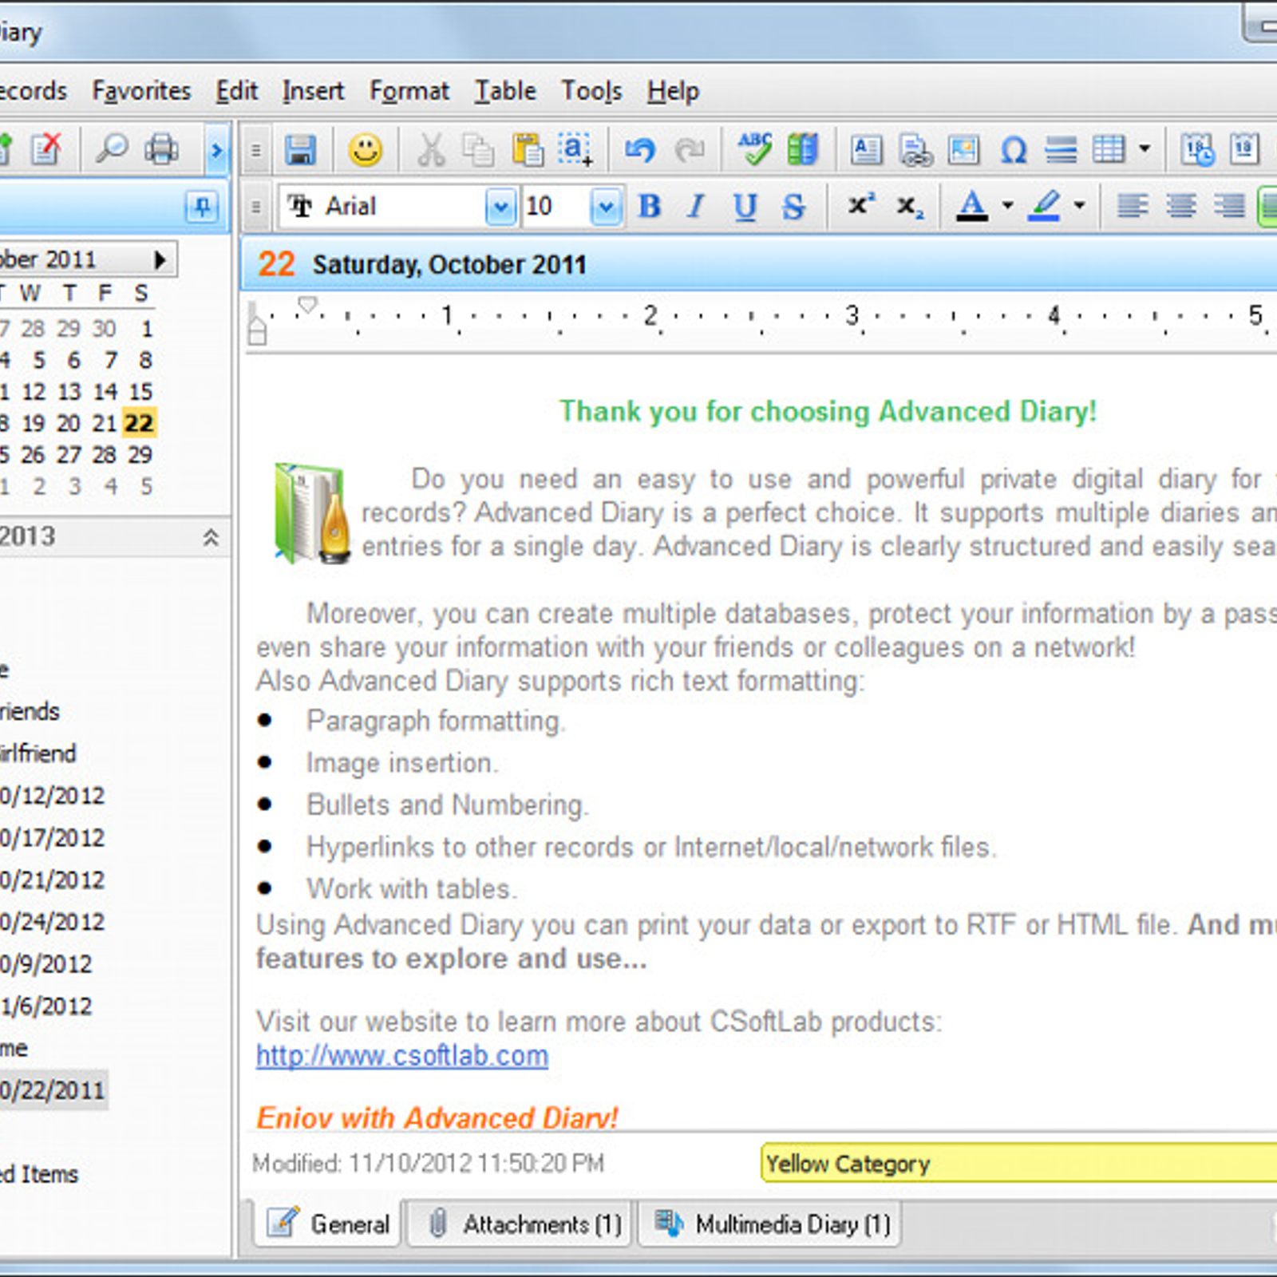1277x1277 pixels.
Task: Pin the side navigation panel
Action: [202, 208]
